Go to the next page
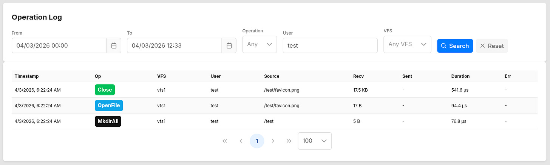Screen dimensions: 550x165 [x=273, y=141]
